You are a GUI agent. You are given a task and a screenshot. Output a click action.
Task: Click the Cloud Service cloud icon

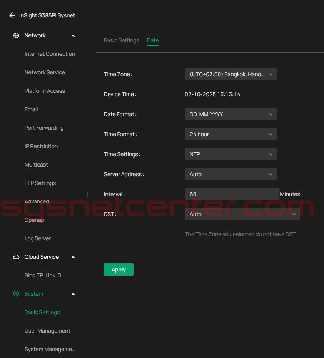[16, 257]
